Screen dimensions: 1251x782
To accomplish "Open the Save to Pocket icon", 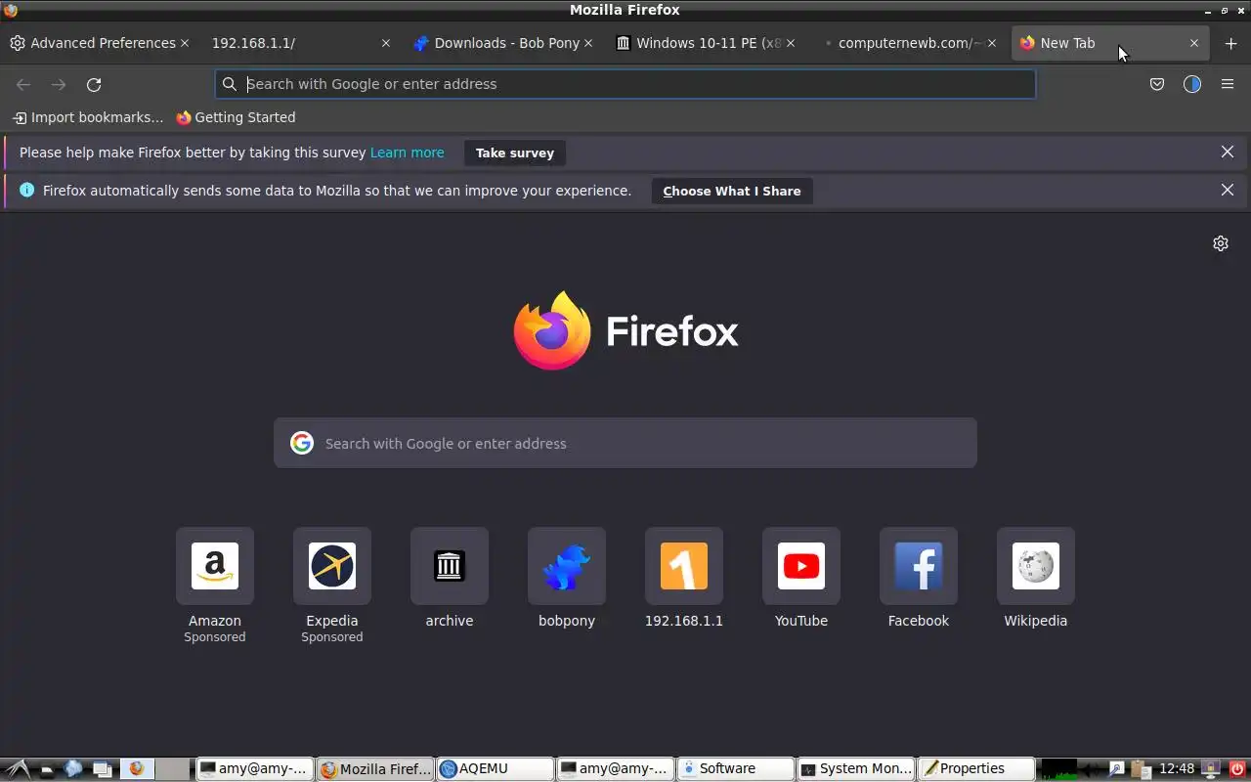I will point(1157,84).
